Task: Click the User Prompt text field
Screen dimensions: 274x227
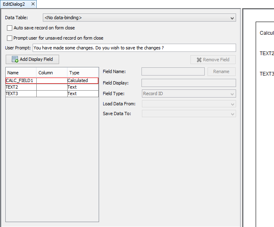Action: [x=134, y=48]
